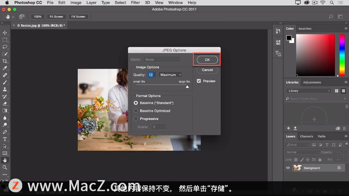Switch to the Adjustments tab
This screenshot has height=196, width=349.
312,82
